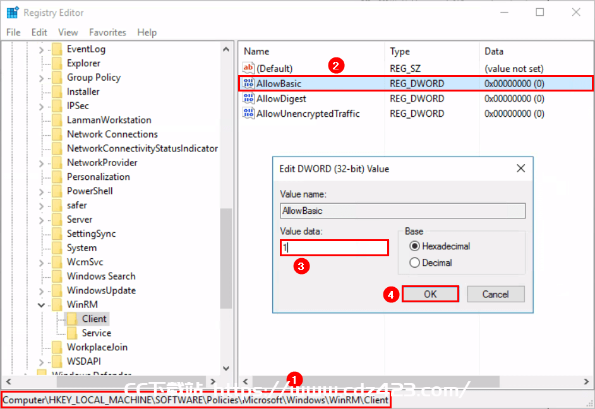Expand the PowerShell tree node
This screenshot has width=595, height=409.
coord(41,192)
